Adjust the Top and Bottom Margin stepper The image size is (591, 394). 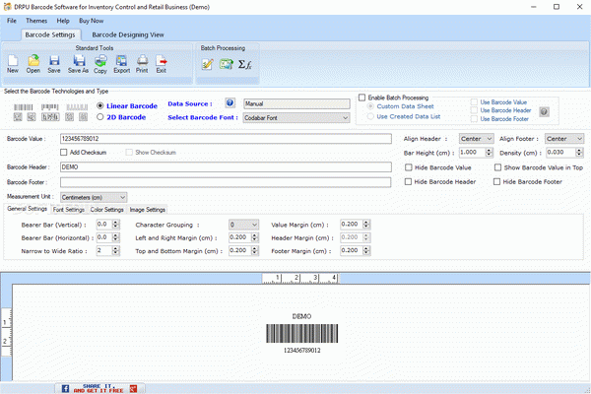(255, 251)
